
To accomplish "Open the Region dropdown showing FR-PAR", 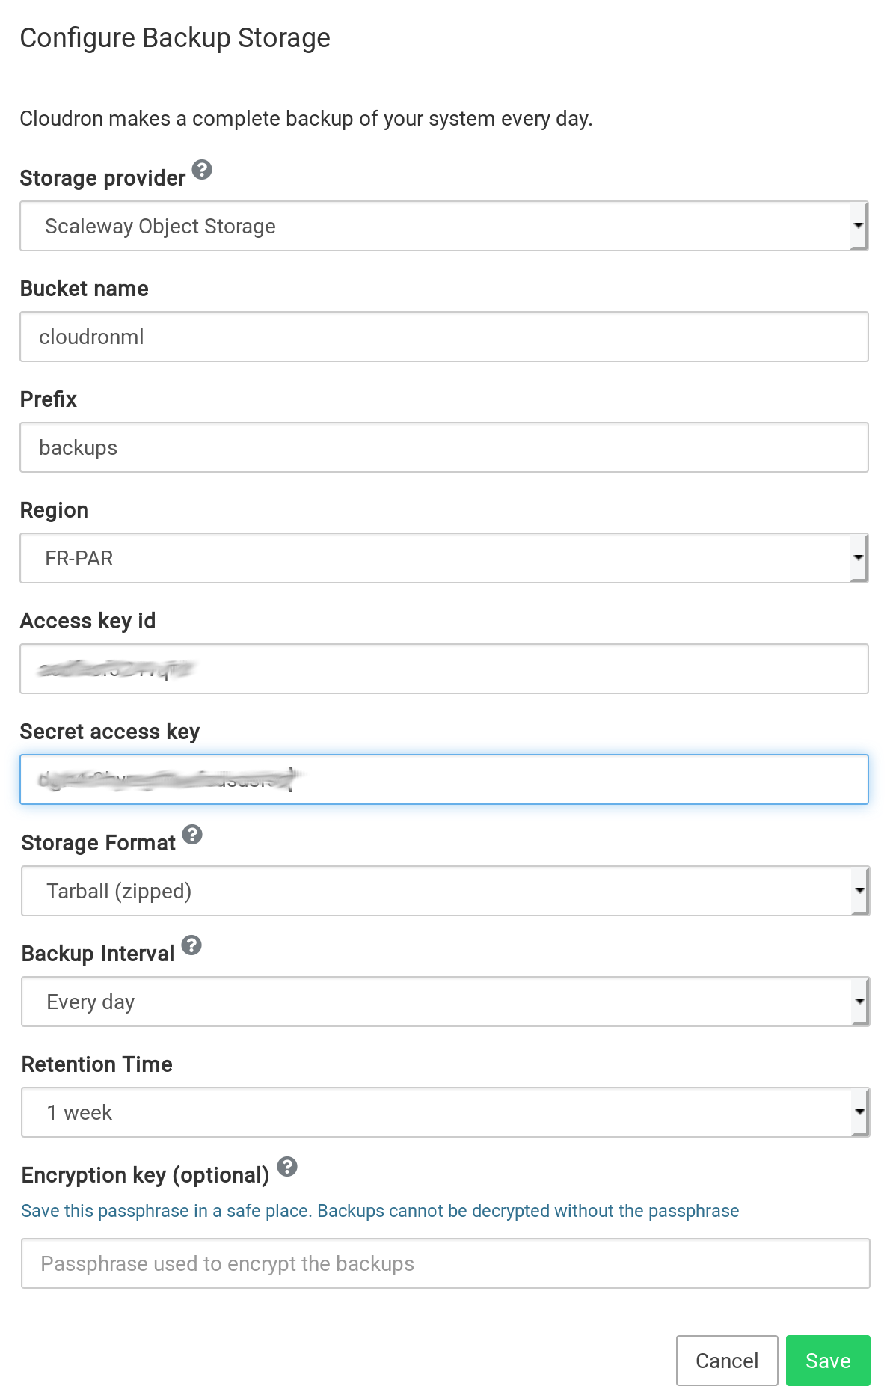I will tap(443, 558).
